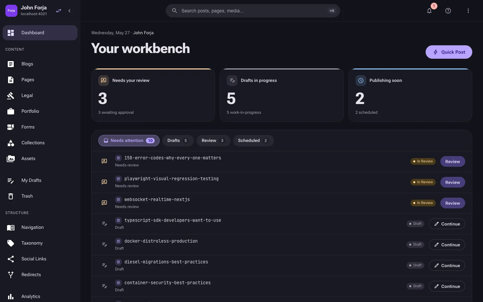Viewport: 483px width, 302px height.
Task: Open Collections in the sidebar
Action: [x=40, y=143]
